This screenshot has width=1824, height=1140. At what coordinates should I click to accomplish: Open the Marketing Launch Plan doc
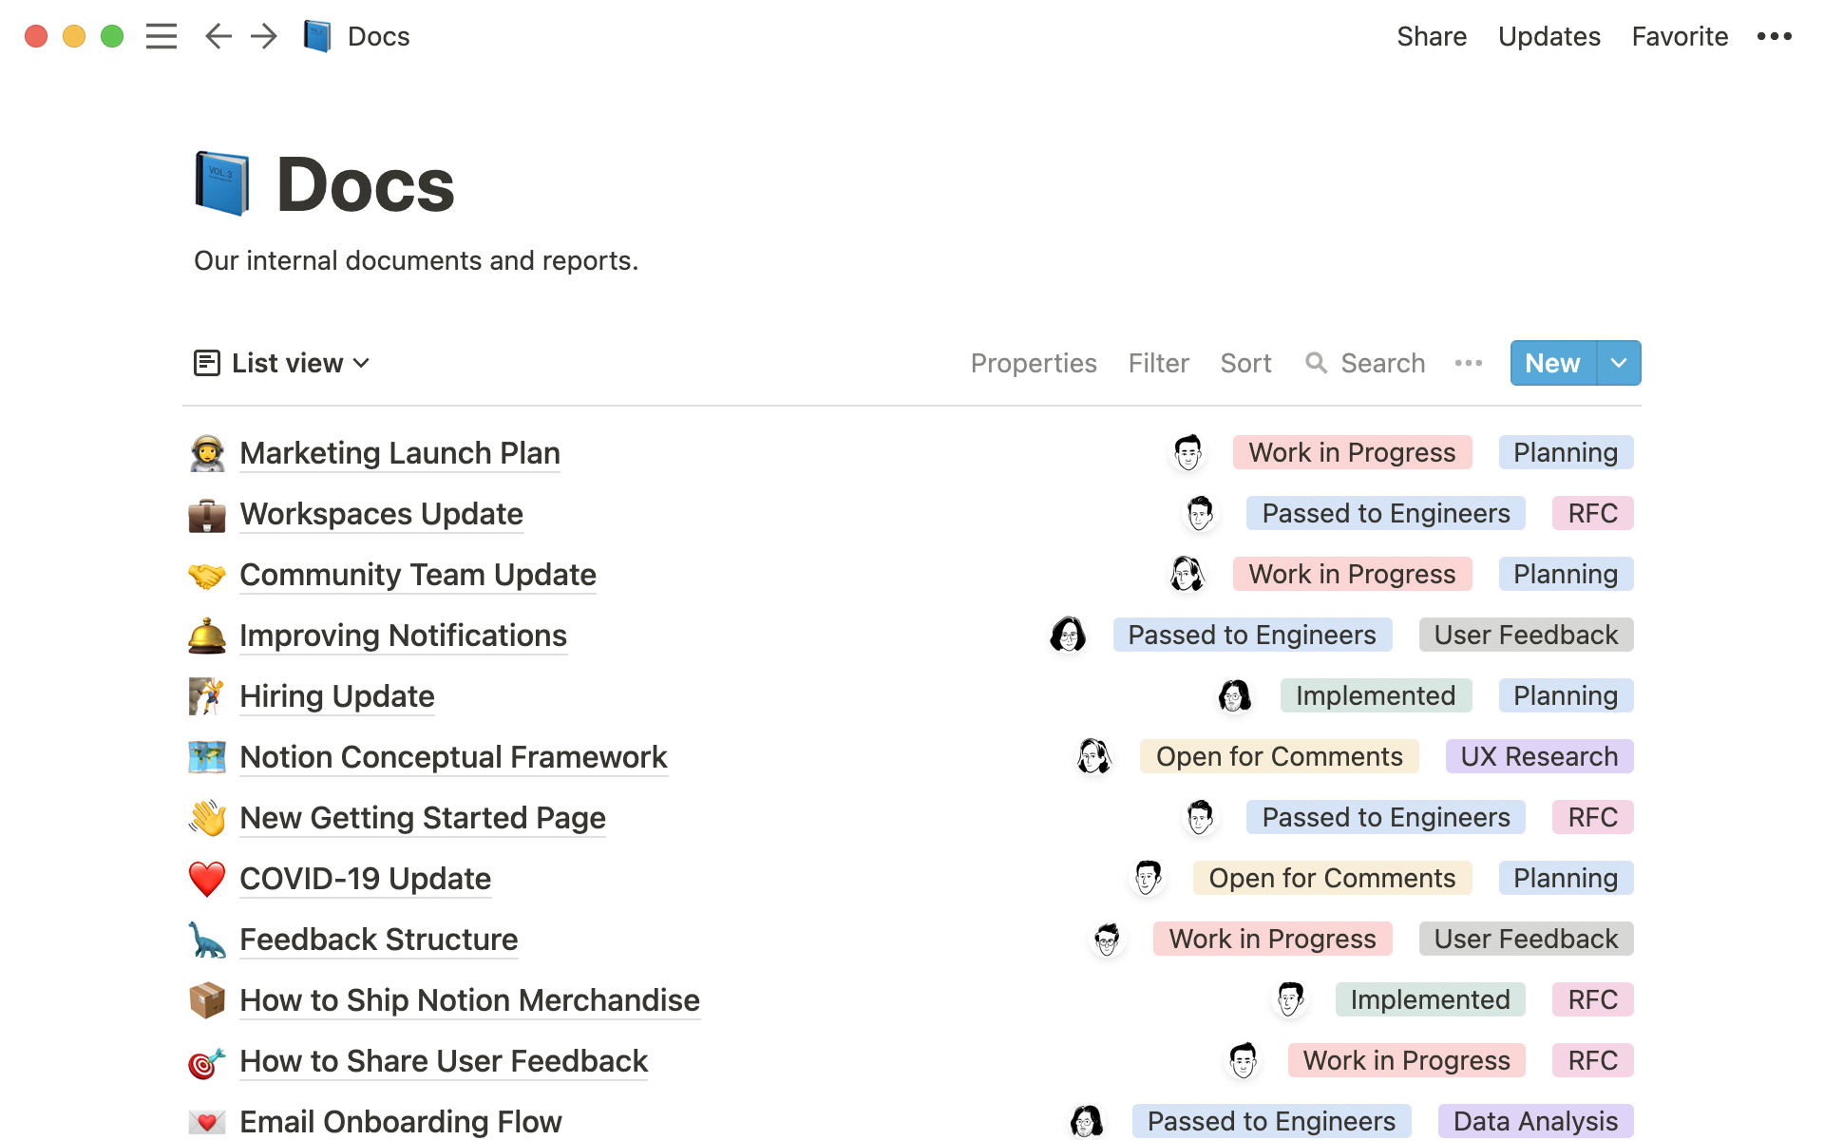398,452
